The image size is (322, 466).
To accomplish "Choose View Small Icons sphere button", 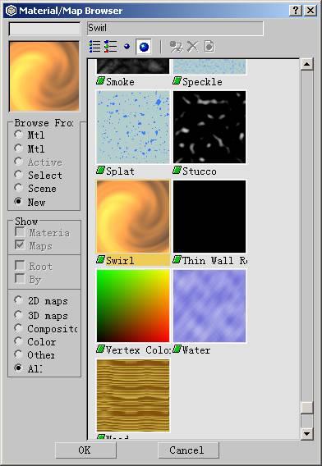I will (126, 47).
